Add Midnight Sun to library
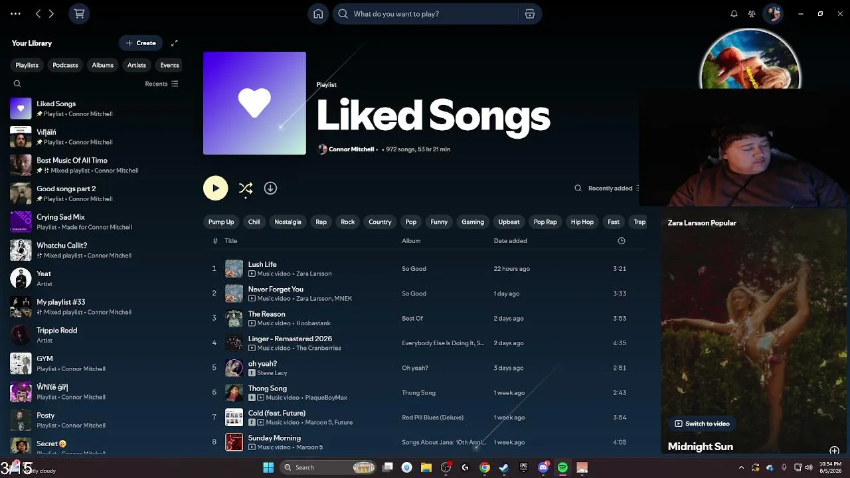Image resolution: width=850 pixels, height=478 pixels. tap(835, 451)
